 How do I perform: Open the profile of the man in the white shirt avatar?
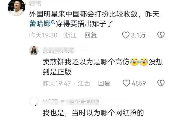click(x=16, y=7)
